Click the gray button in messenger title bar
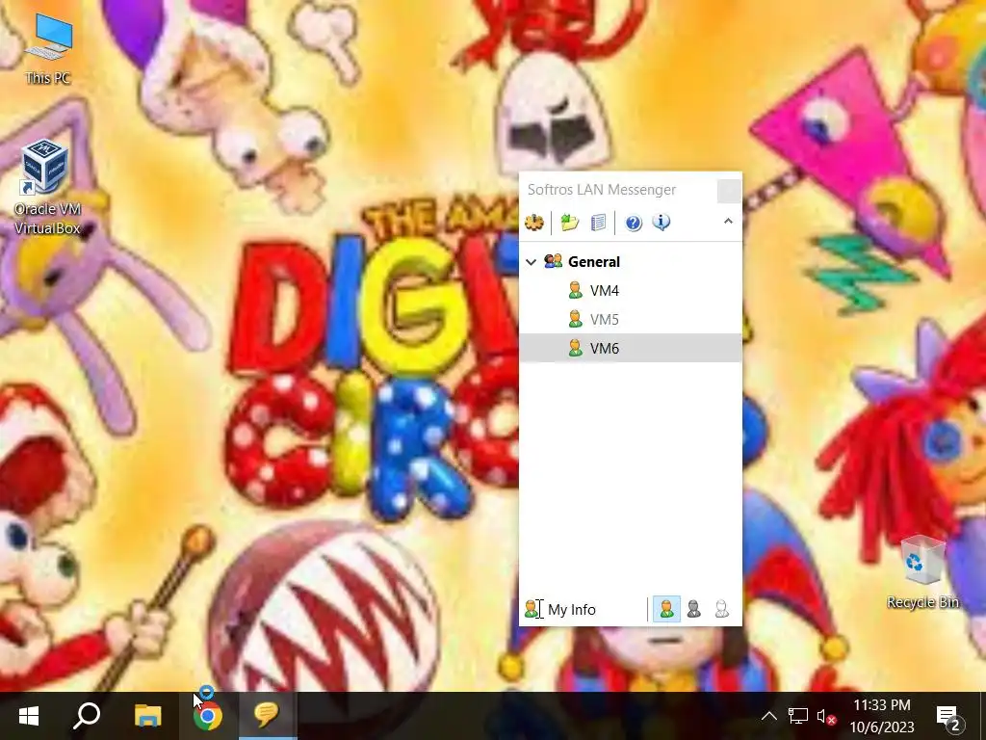Screen dimensions: 986x740 (x=729, y=192)
